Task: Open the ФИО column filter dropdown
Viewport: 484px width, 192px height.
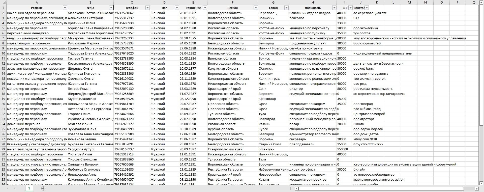Action: click(111, 8)
